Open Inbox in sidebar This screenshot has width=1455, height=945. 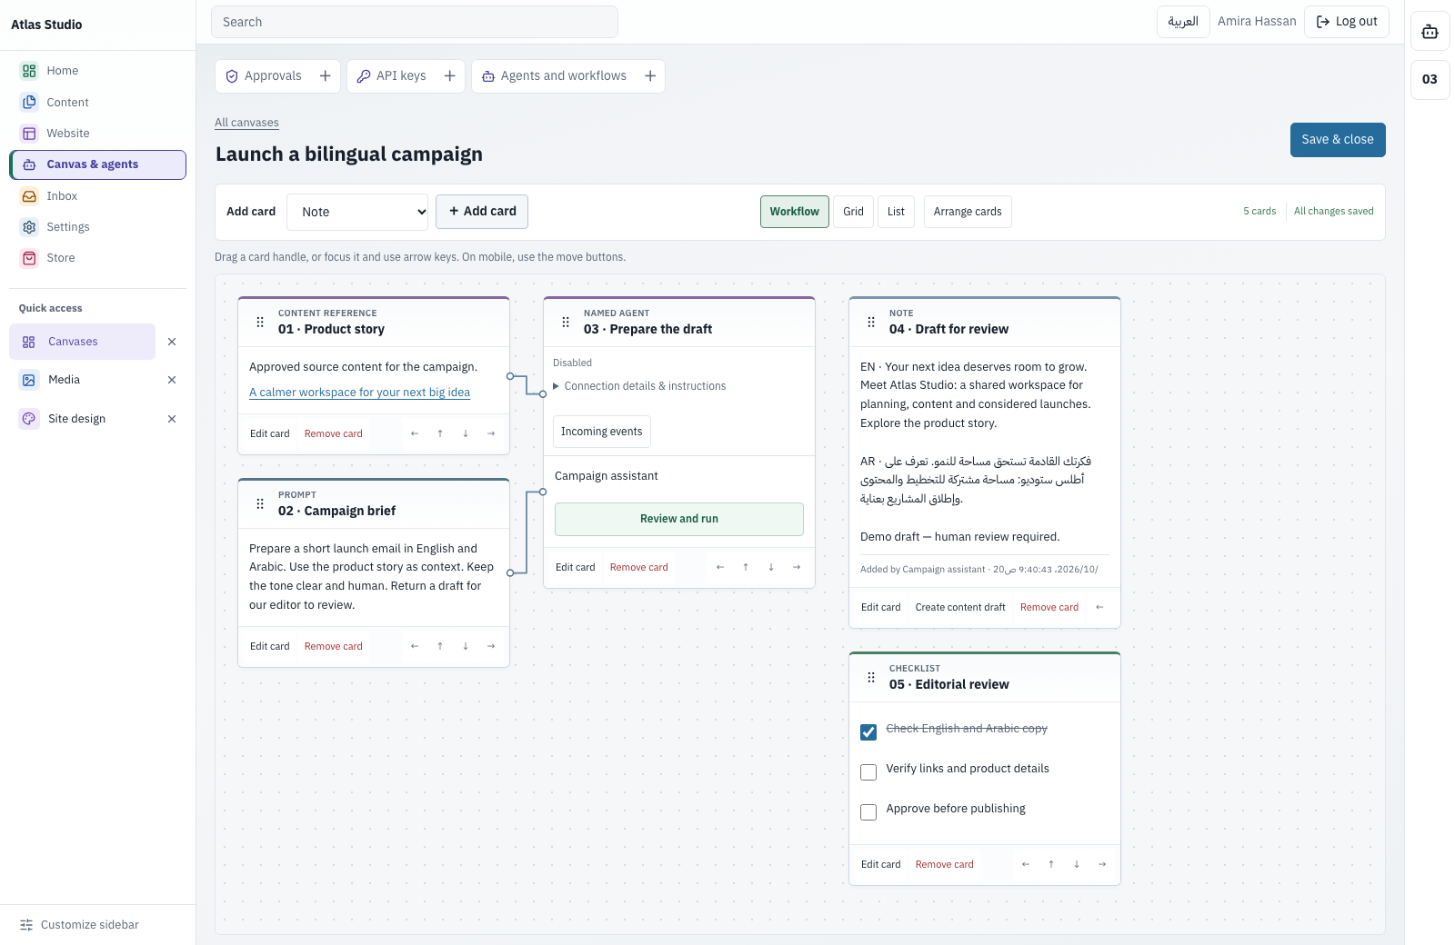98,196
